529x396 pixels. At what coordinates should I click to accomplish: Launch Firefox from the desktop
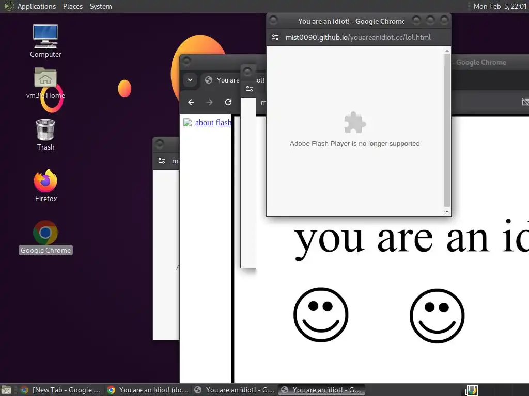click(45, 181)
